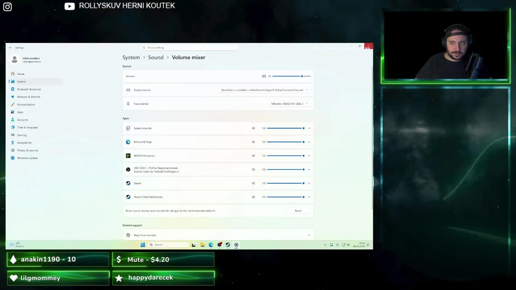Expand the Steam row

[309, 183]
